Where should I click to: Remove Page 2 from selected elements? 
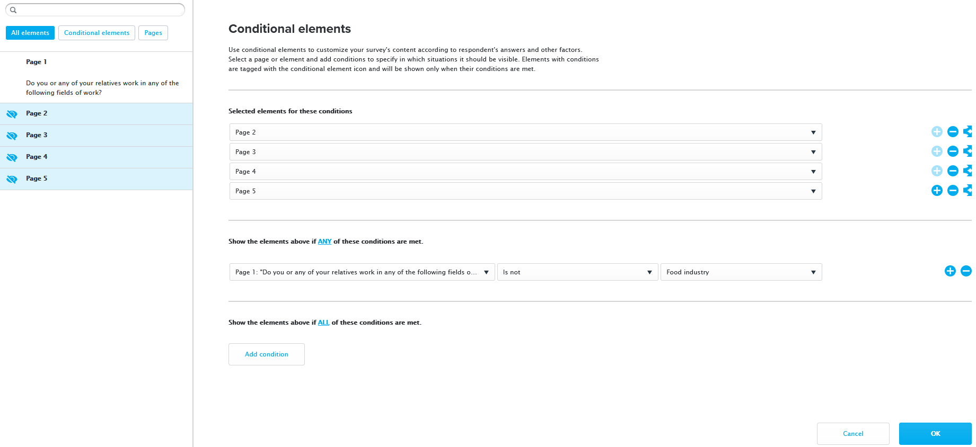tap(953, 132)
